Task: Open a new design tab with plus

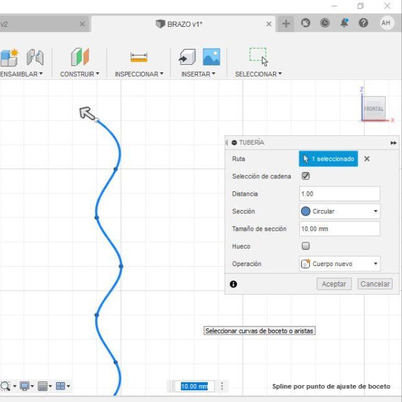Action: [286, 24]
